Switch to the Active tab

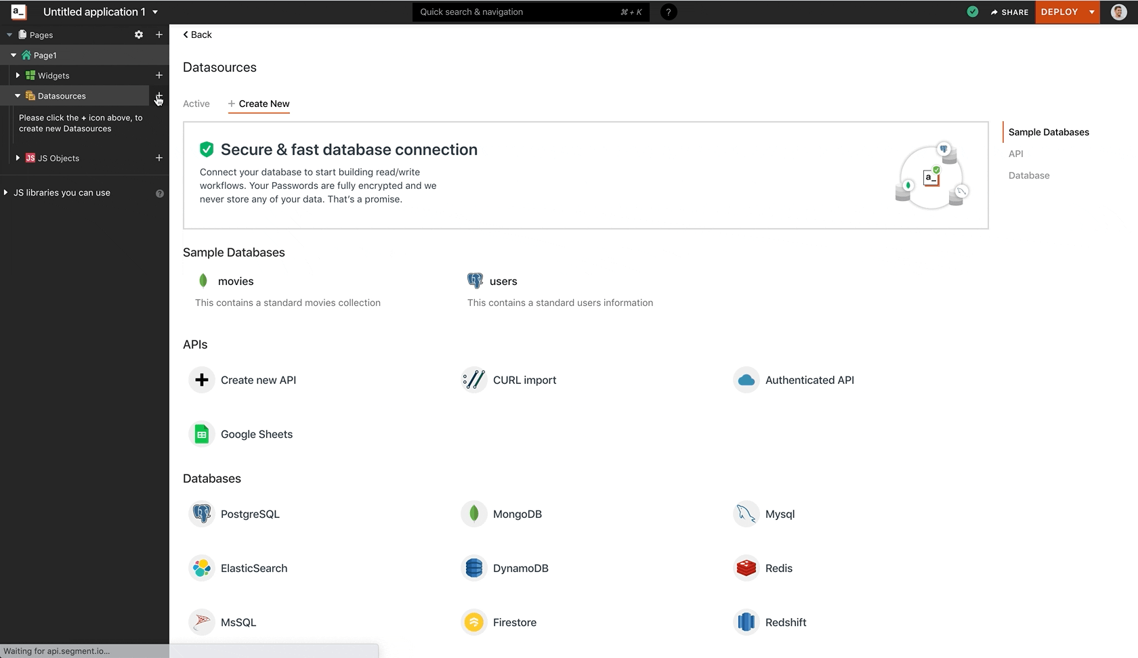pos(196,104)
